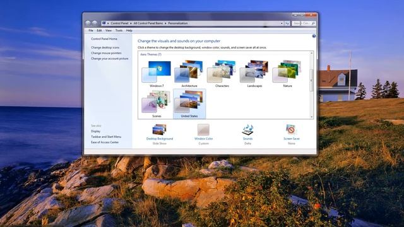Click Change your account picture link

[x=109, y=59]
